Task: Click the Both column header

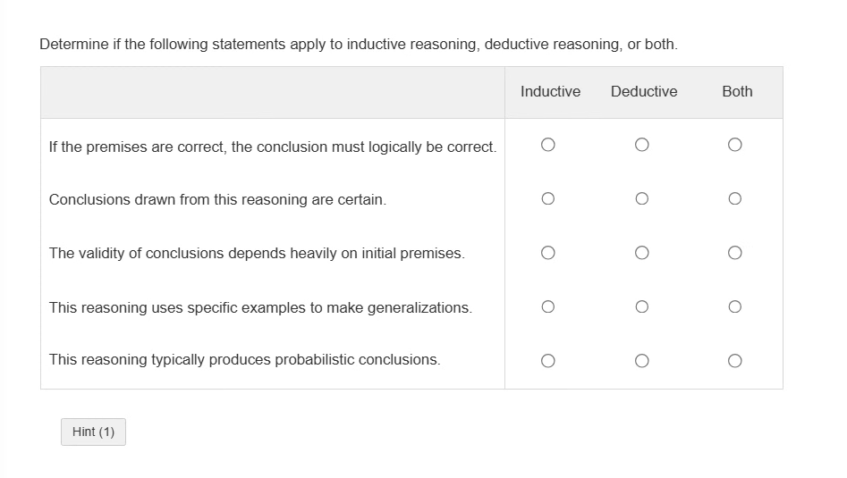Action: [737, 91]
